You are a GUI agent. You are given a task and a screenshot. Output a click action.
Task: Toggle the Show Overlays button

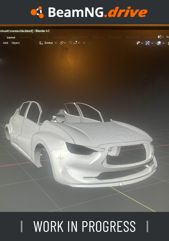[159, 43]
